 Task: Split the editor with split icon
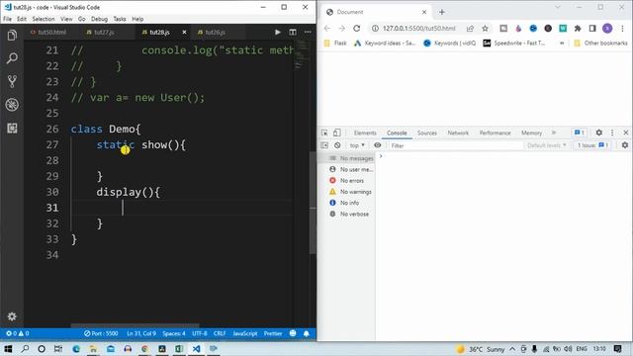(293, 32)
